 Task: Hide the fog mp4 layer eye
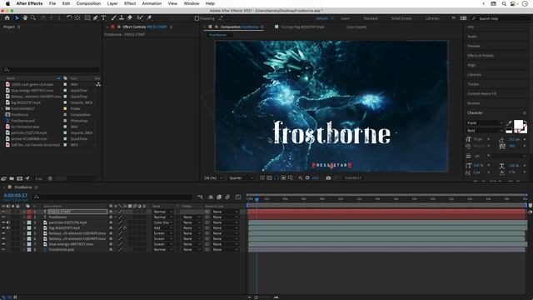click(3, 227)
